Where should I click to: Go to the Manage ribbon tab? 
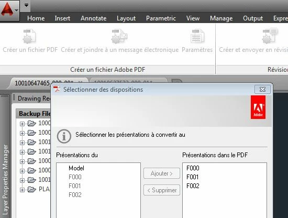(x=221, y=18)
